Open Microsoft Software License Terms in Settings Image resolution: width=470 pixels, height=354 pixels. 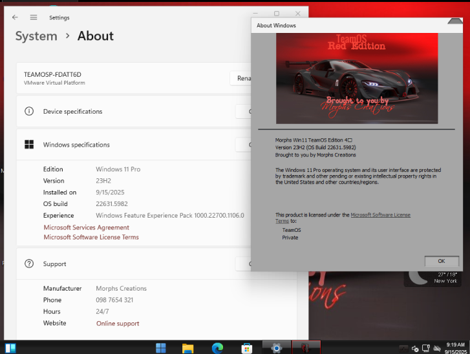tap(91, 237)
